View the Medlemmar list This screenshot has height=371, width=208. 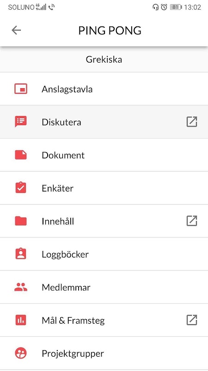(x=104, y=287)
